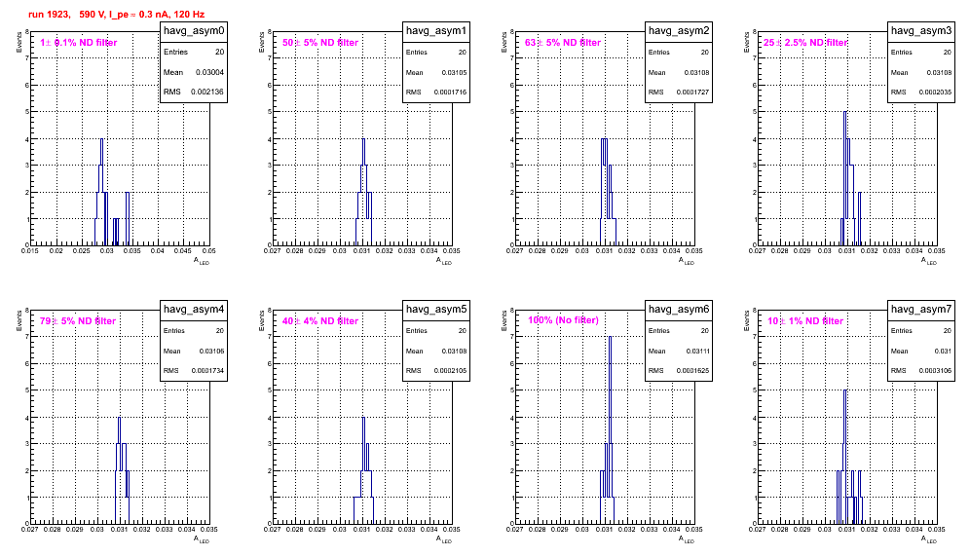This screenshot has width=970, height=557.
Task: Click the Events y-axis label of havg_asym7 plot
Action: (747, 320)
